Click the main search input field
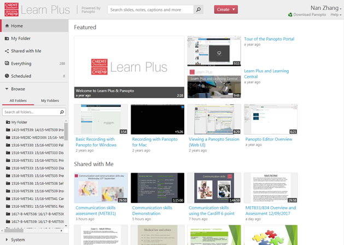The image size is (344, 245). pos(150,10)
